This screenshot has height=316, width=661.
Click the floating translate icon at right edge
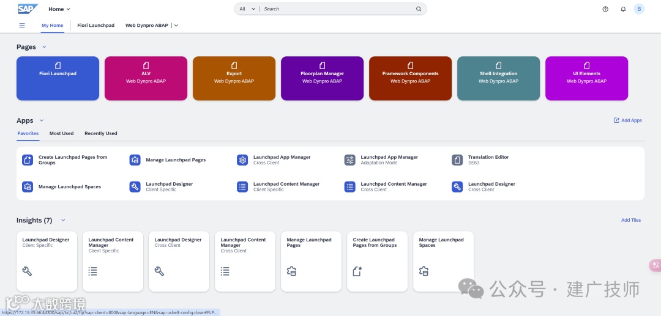pos(655,265)
